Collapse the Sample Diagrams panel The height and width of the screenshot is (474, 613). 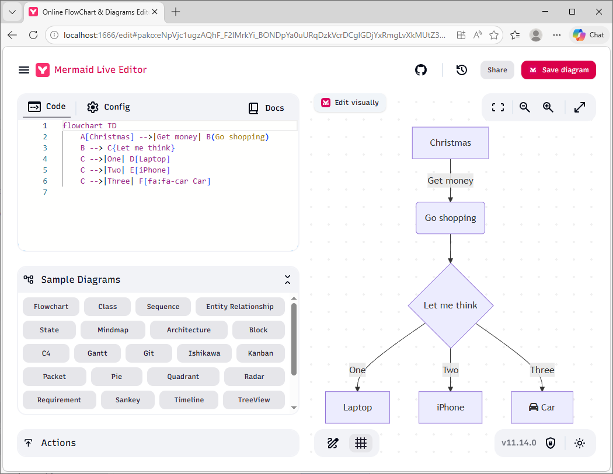(287, 279)
